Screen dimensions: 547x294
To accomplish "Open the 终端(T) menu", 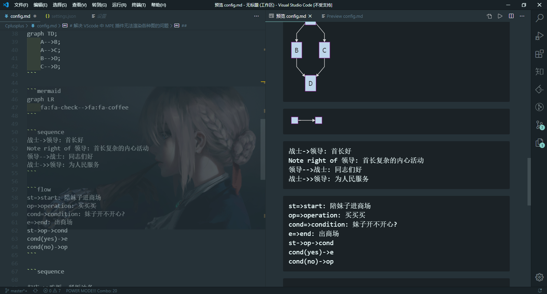I will 138,5.
